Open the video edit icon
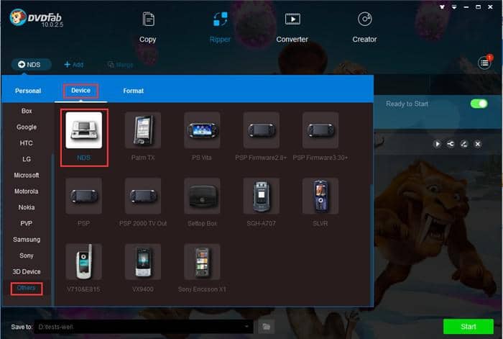 464,144
